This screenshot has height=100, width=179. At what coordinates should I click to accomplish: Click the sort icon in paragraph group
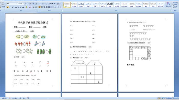pyautogui.click(x=58, y=4)
